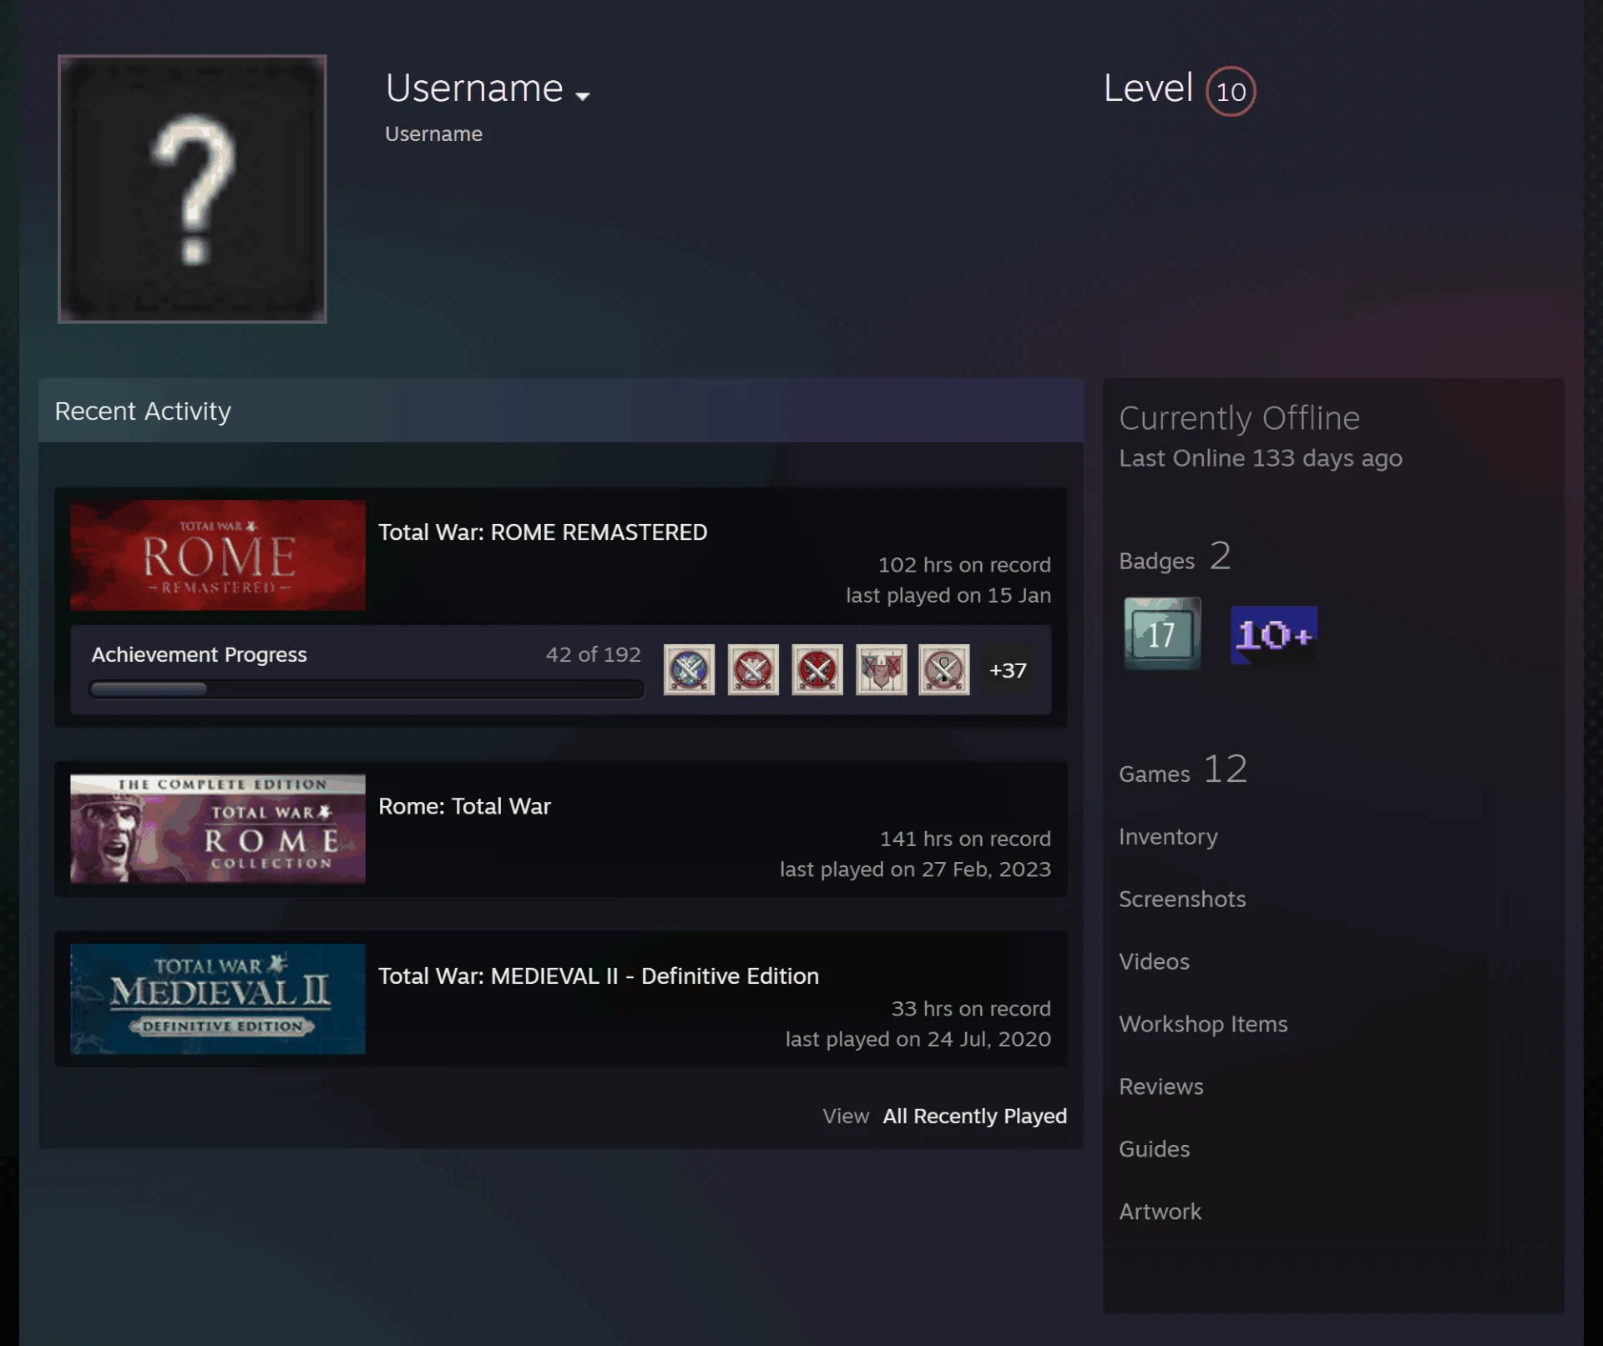Click the Level 10 badge circle
The image size is (1603, 1346).
click(x=1231, y=91)
